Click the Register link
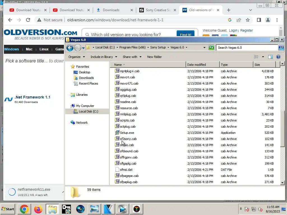The width and height of the screenshot is (287, 215). (x=246, y=31)
